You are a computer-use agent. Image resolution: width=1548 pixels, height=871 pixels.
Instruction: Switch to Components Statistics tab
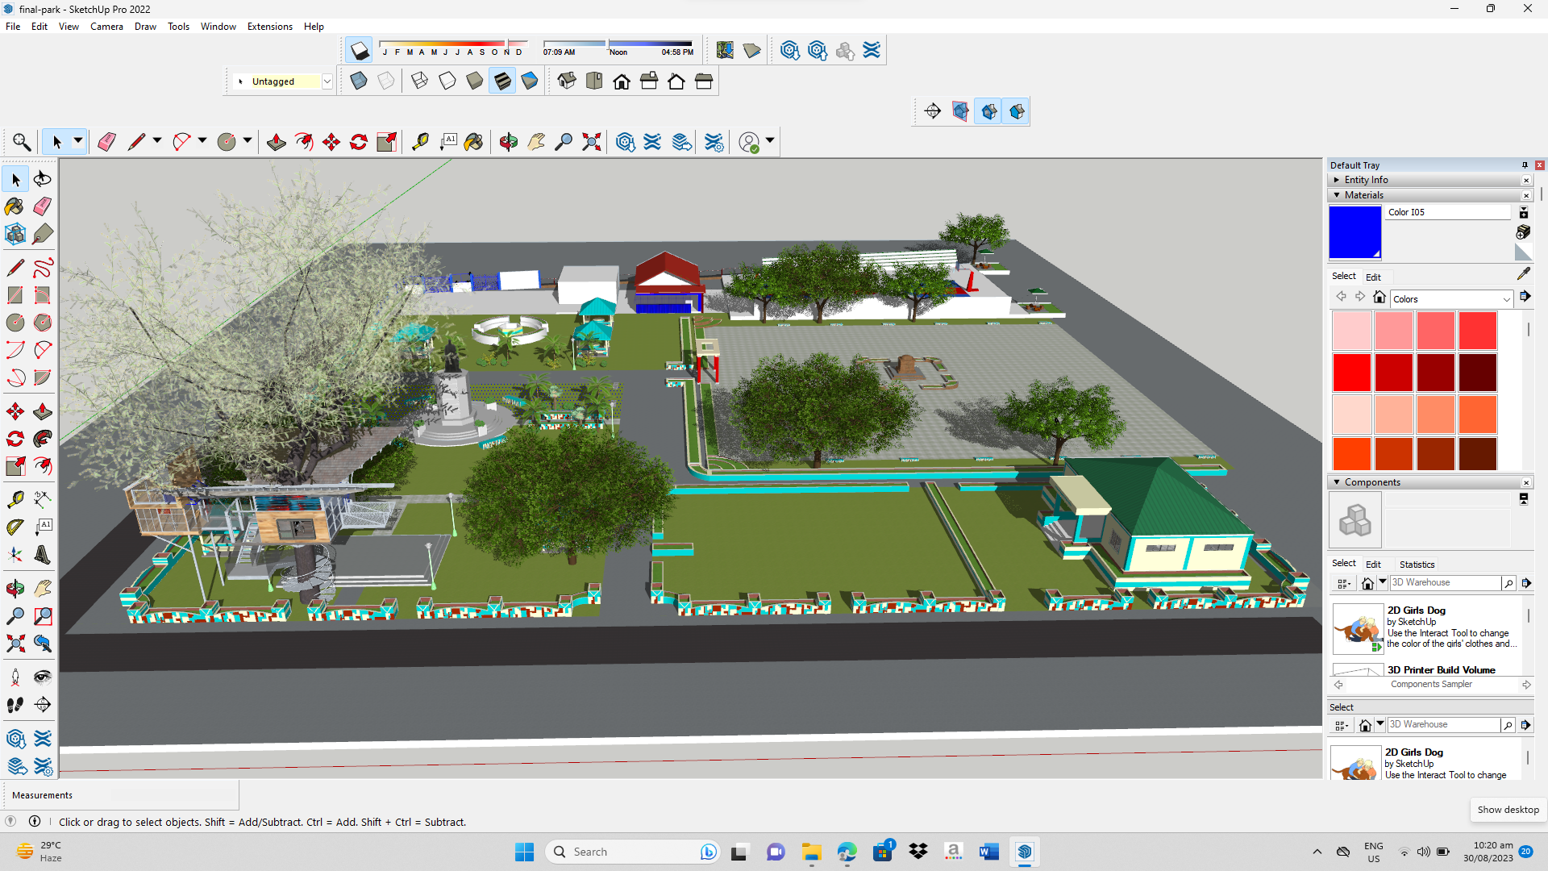tap(1417, 565)
